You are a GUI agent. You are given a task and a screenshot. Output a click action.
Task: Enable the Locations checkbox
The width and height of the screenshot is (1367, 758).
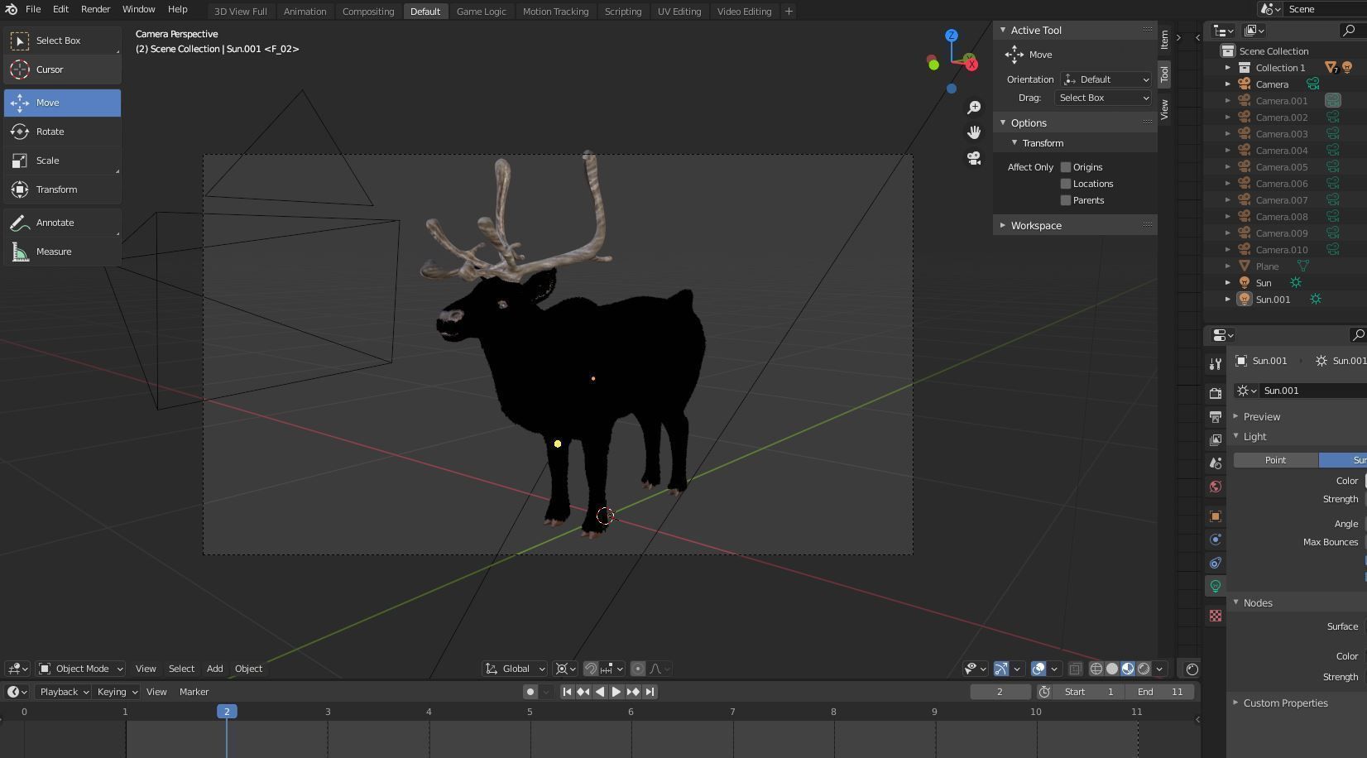pos(1066,184)
